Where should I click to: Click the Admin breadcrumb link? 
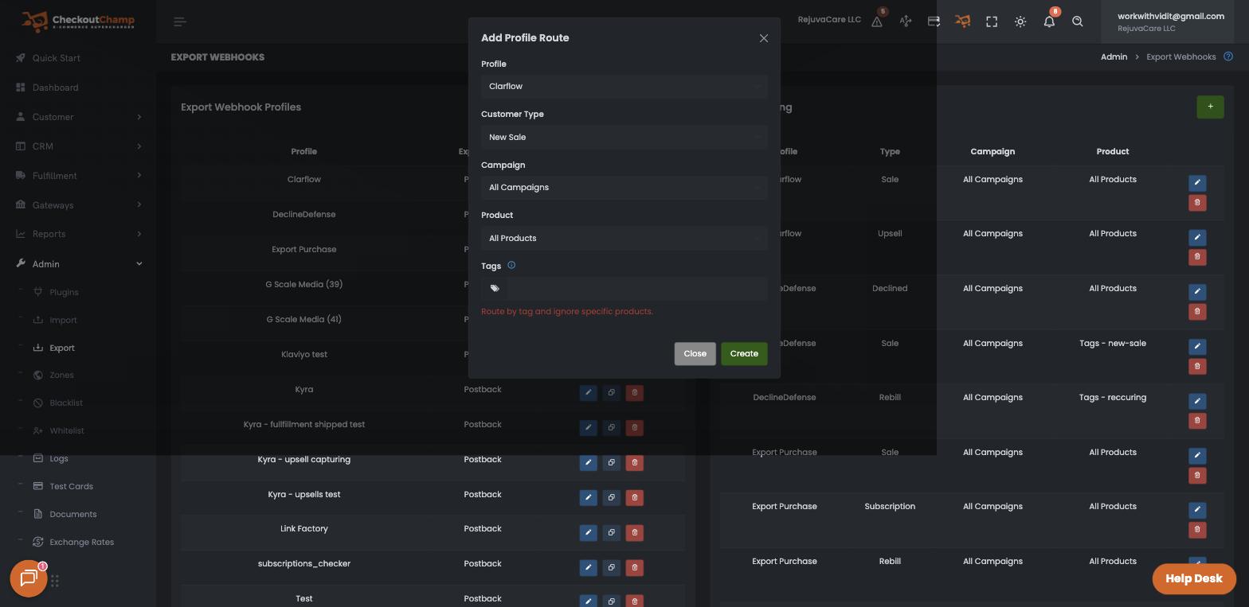(1114, 56)
